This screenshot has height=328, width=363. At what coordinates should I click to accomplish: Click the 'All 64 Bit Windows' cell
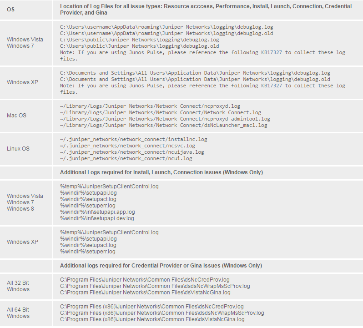(x=26, y=313)
